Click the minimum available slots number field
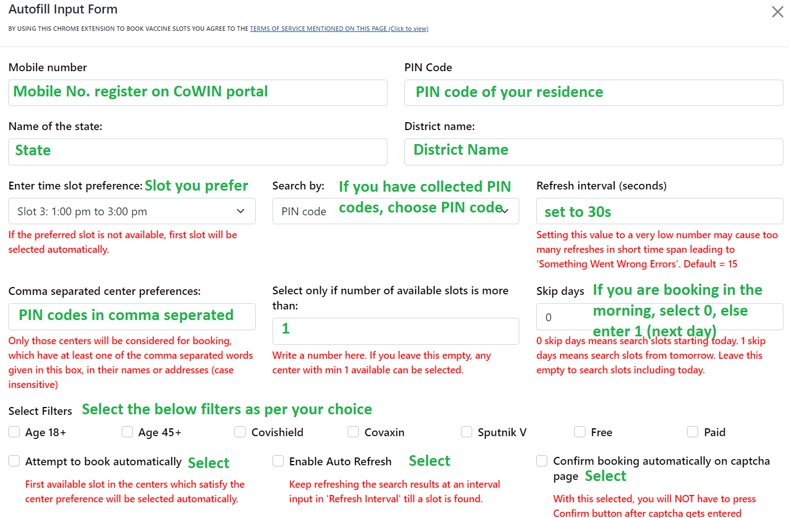Viewport: 789px width, 518px height. 395,331
